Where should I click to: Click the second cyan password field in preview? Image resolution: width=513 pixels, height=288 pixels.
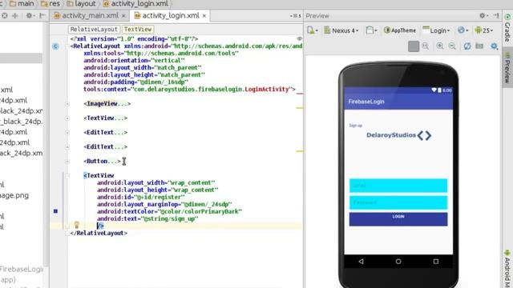point(398,202)
